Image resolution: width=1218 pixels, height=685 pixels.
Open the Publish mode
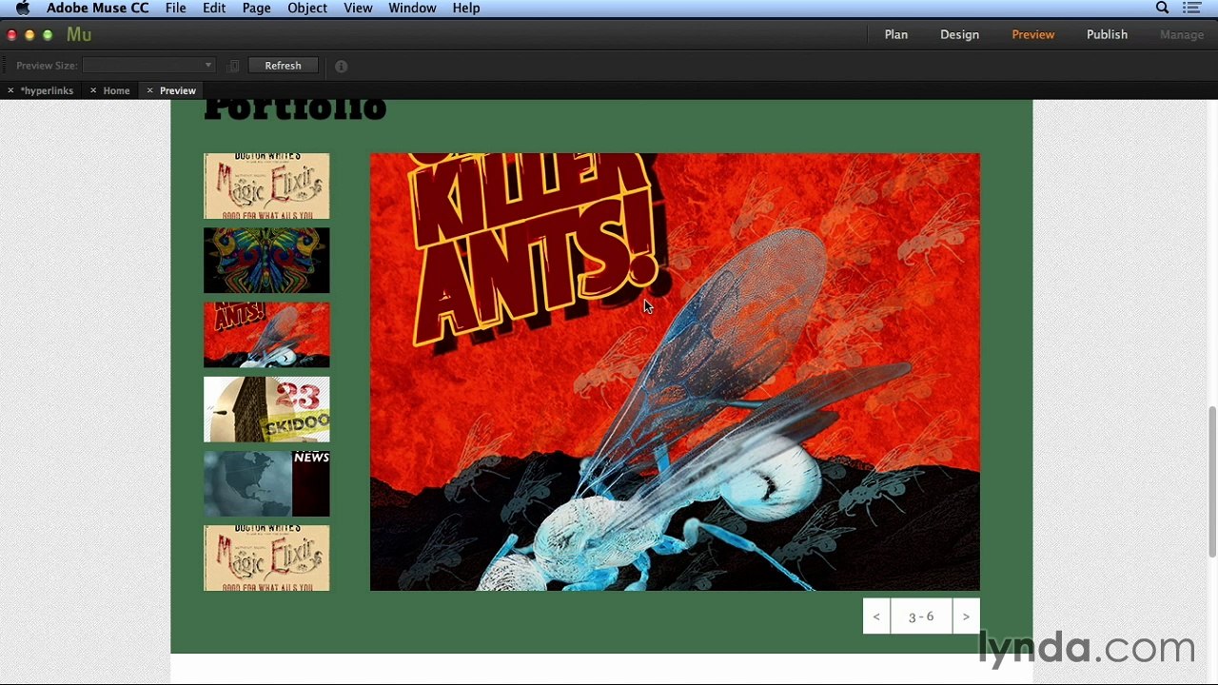pyautogui.click(x=1107, y=34)
